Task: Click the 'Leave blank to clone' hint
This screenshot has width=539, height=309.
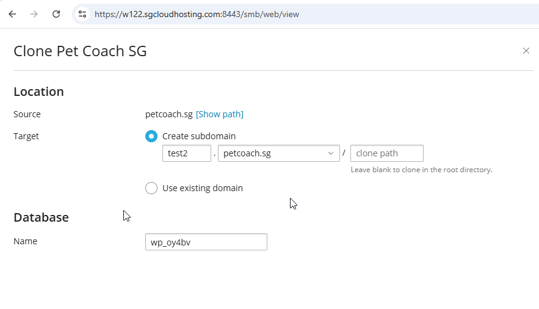Action: [x=421, y=170]
